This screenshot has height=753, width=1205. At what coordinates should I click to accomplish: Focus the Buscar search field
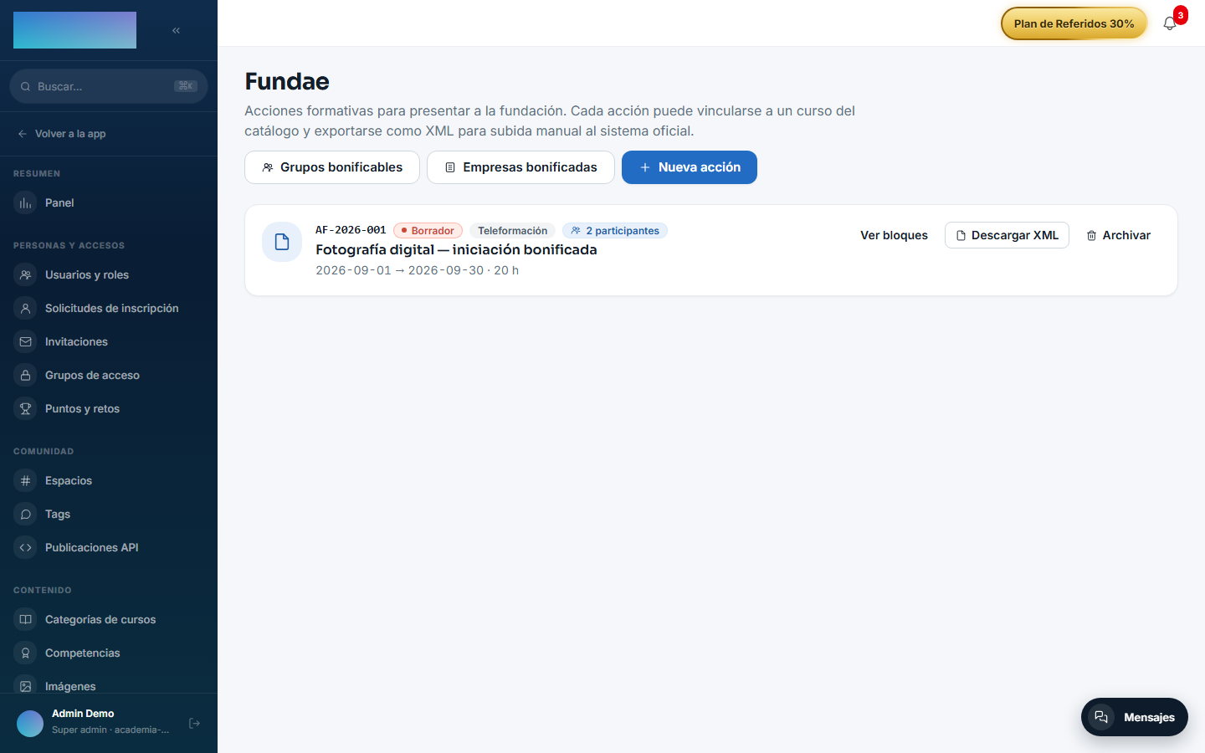(109, 86)
